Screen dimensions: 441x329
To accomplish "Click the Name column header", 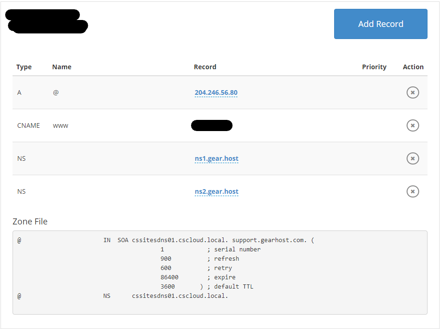I will click(61, 66).
